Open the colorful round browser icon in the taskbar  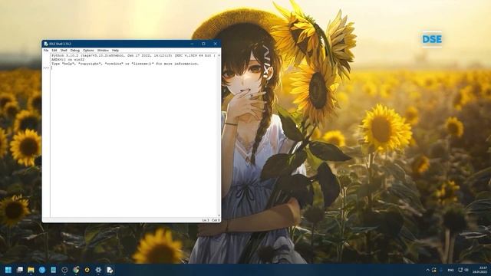(x=76, y=270)
